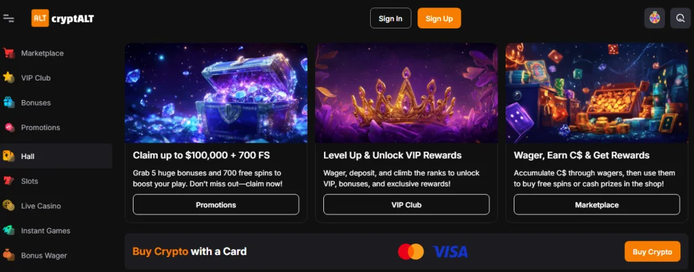Image resolution: width=694 pixels, height=272 pixels.
Task: Open Instant Games from the sidebar
Action: point(45,231)
